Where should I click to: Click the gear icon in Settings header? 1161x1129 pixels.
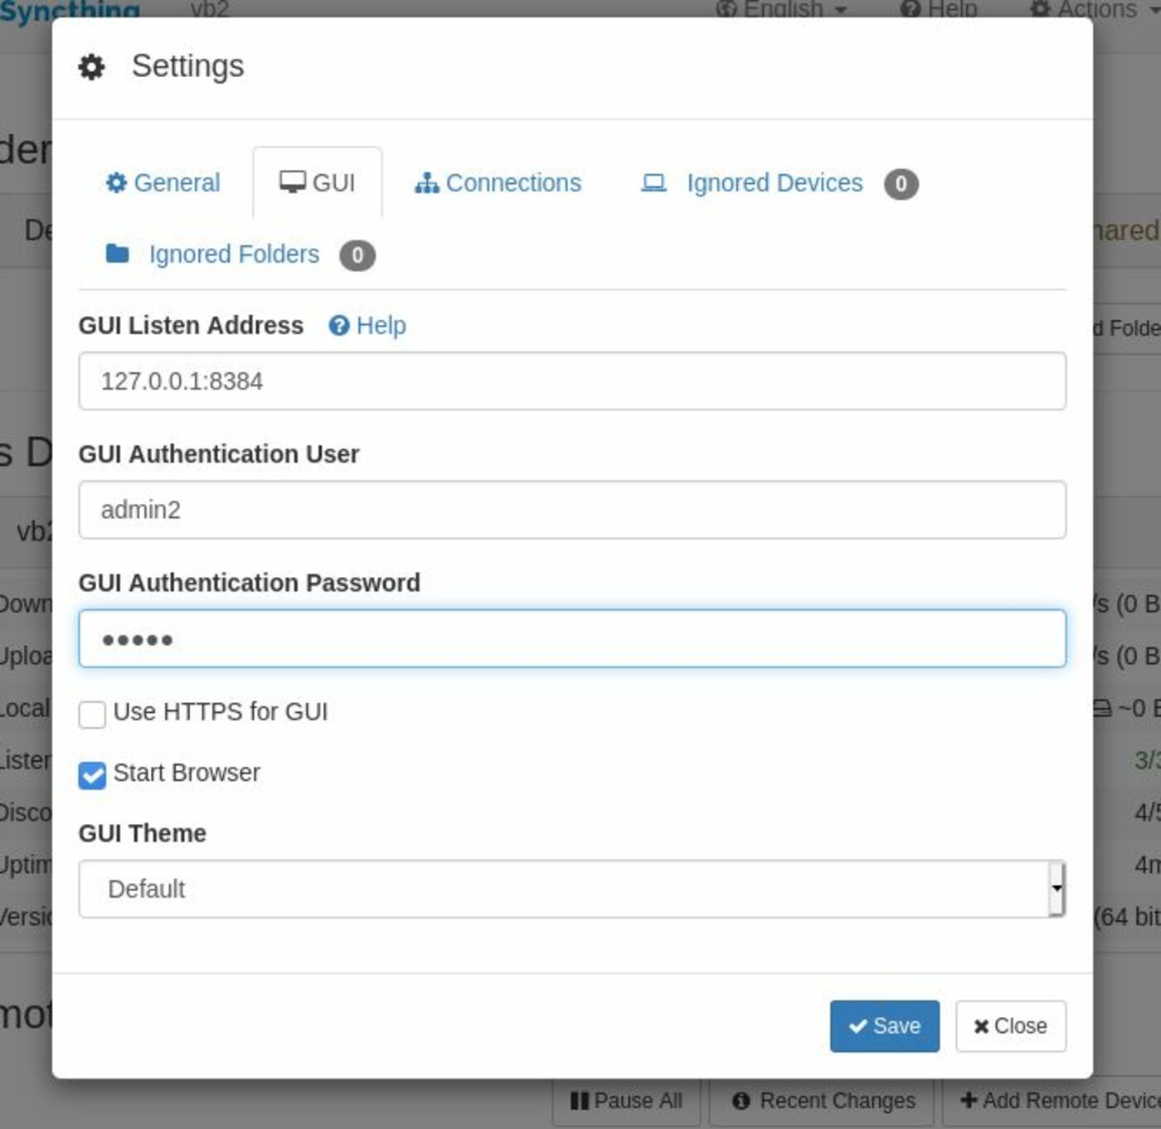[x=91, y=66]
